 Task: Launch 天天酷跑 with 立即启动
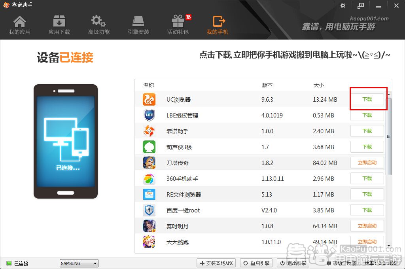click(x=367, y=242)
